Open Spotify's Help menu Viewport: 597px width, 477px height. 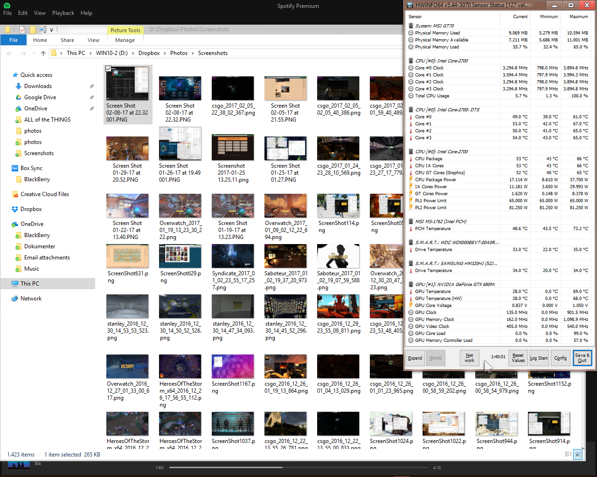pos(86,13)
